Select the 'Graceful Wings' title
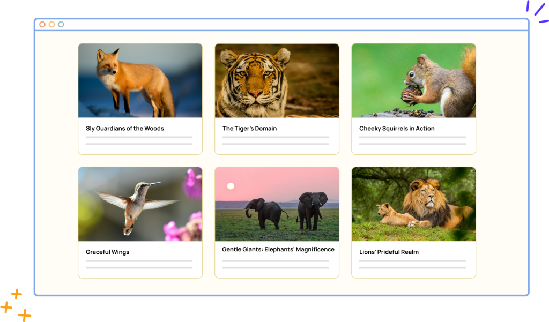549x322 pixels. (x=108, y=252)
